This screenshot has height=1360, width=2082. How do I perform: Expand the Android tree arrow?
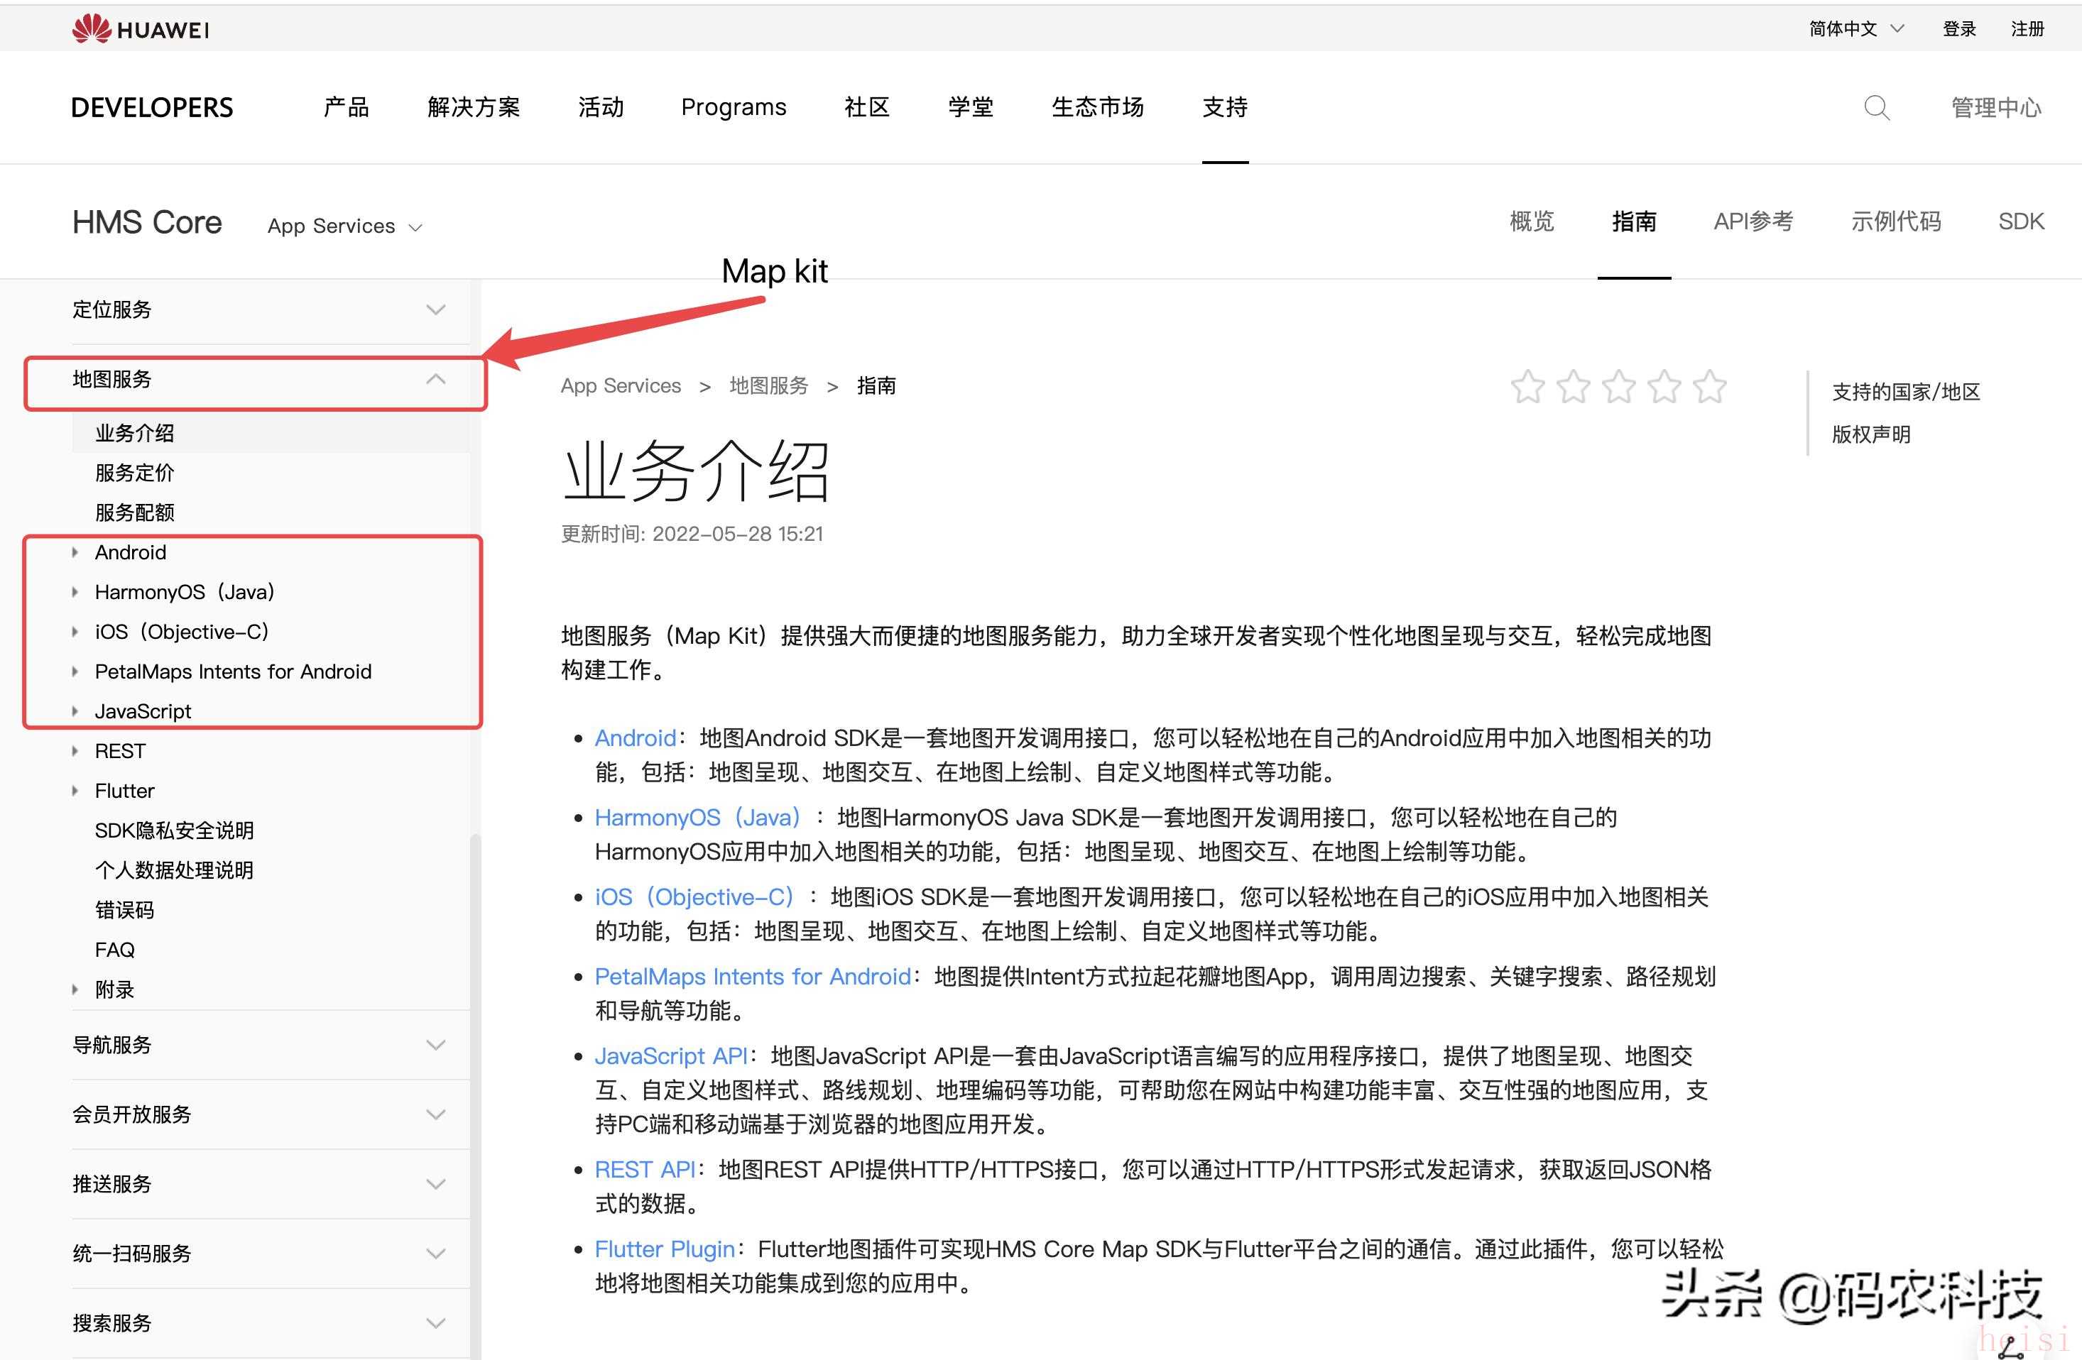[x=75, y=553]
